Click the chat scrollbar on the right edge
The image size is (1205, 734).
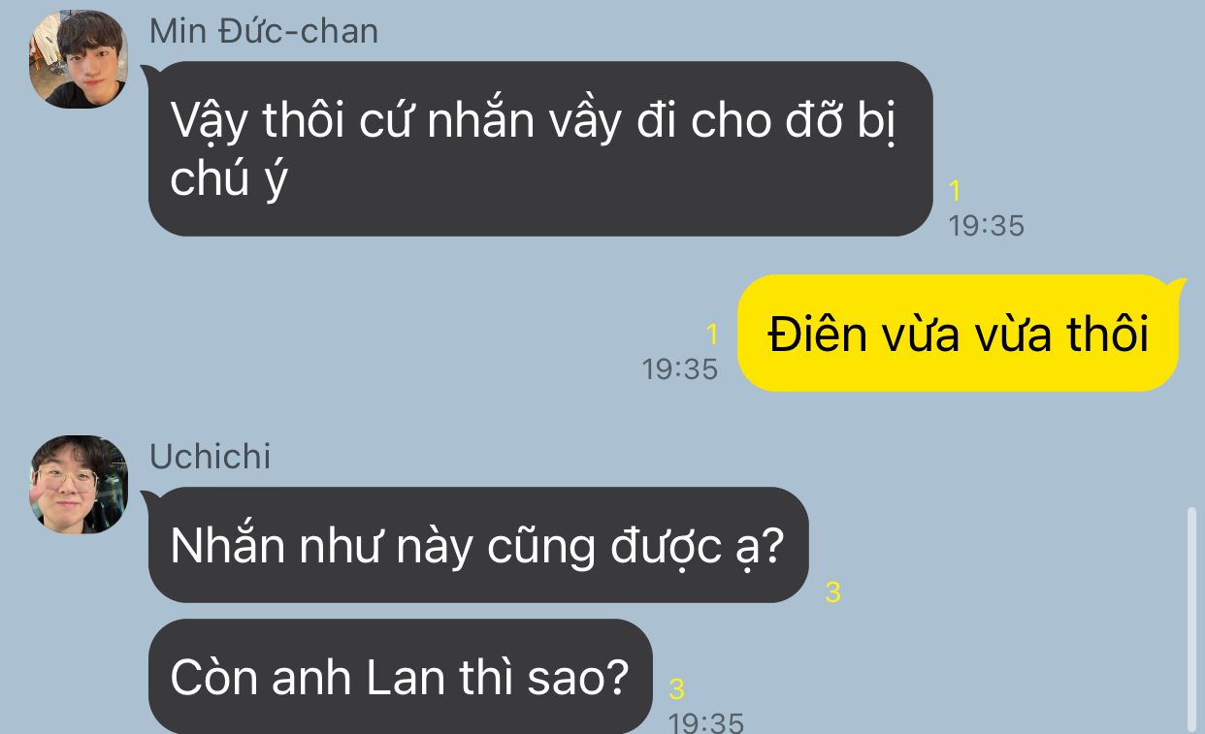point(1191,619)
